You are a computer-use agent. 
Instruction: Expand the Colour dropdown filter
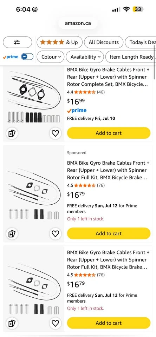coord(50,57)
